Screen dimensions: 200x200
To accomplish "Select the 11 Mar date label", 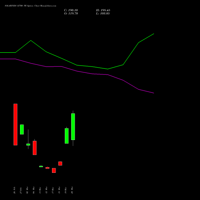I will (x=40, y=190).
